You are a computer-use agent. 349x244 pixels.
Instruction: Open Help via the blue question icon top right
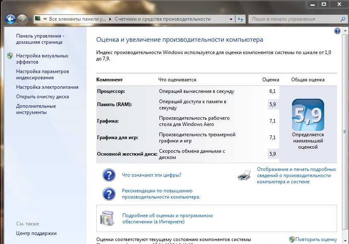pos(337,31)
